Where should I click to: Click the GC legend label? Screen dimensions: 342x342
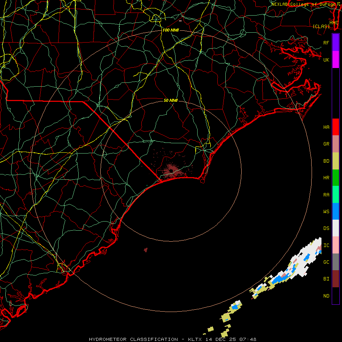(x=326, y=262)
